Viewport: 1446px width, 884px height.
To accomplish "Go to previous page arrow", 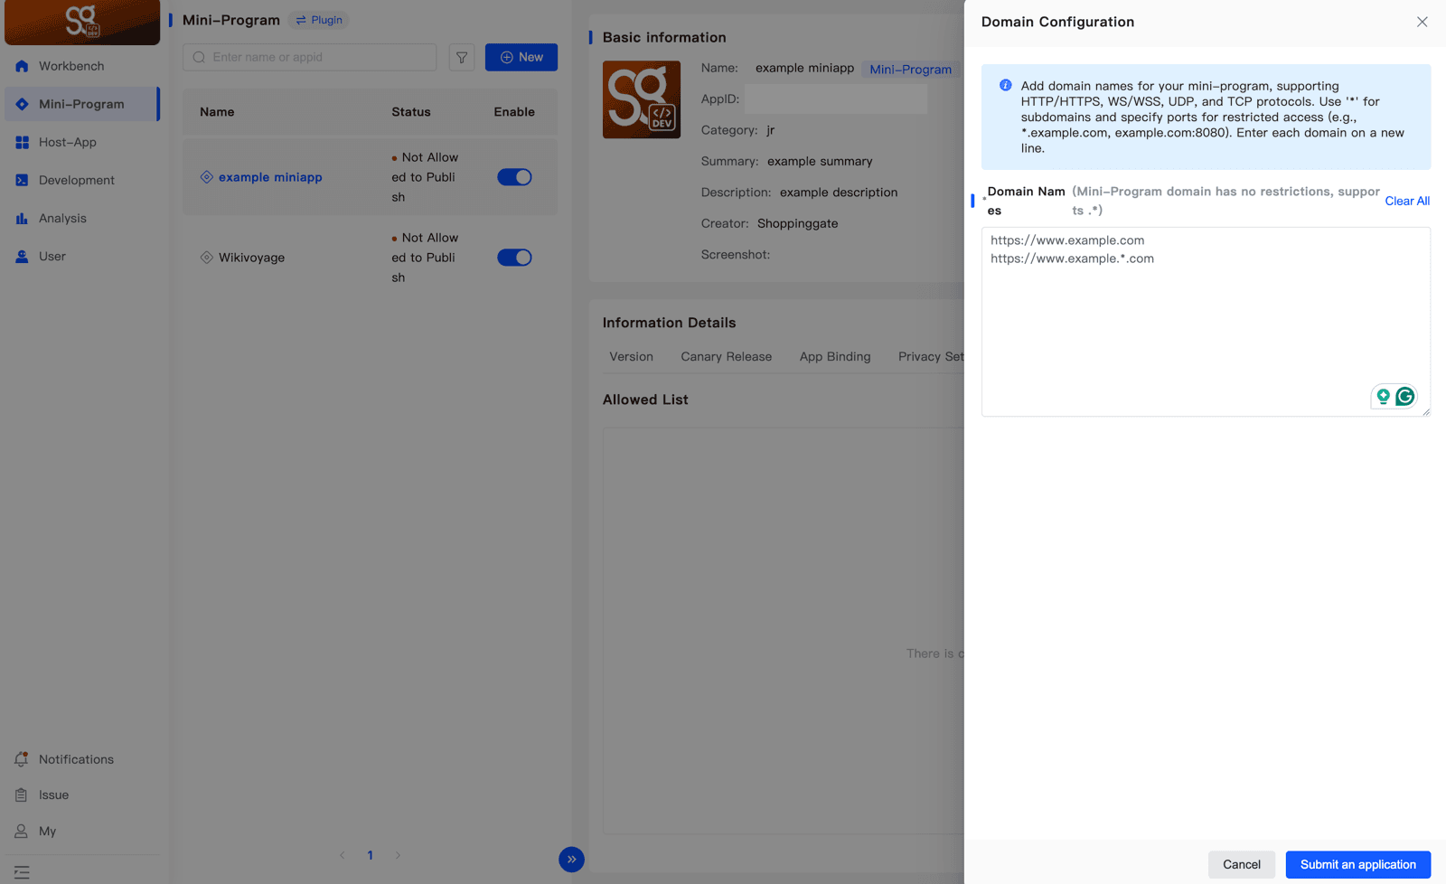I will 343,855.
